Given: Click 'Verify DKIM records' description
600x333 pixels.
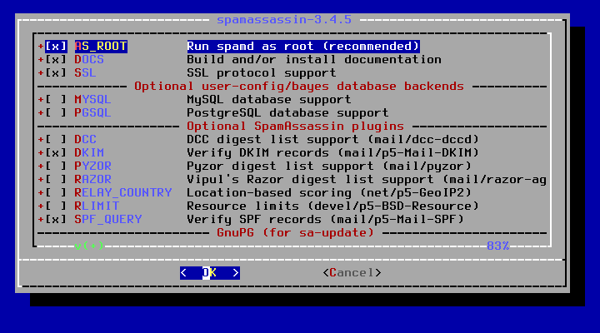Looking at the screenshot, I should [x=332, y=153].
